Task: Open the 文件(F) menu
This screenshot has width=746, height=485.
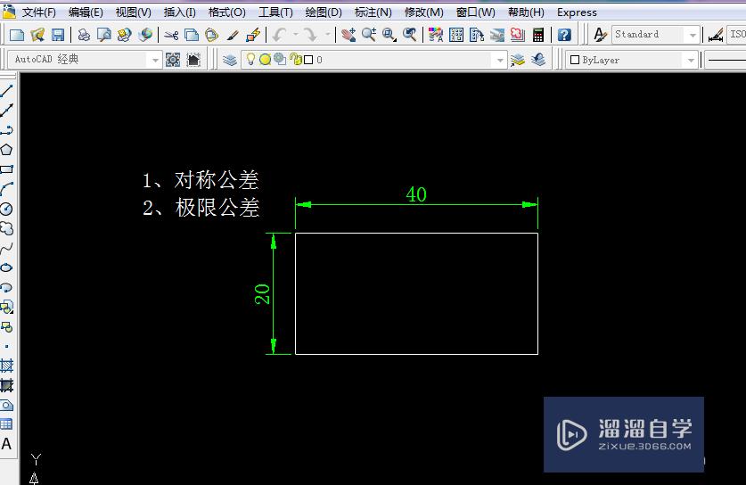Action: (x=38, y=12)
